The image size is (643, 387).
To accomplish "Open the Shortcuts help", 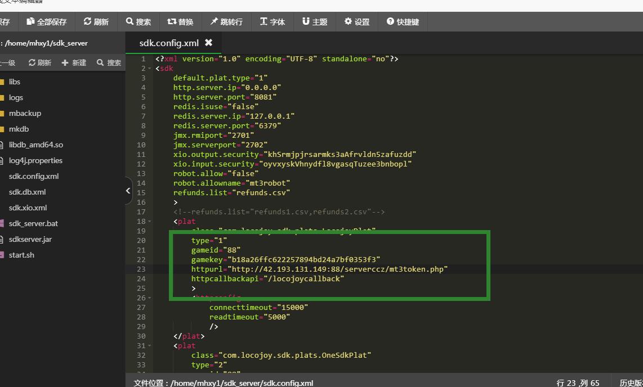I will click(x=403, y=22).
